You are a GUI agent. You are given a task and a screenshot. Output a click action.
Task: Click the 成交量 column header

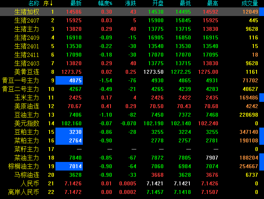click(x=250, y=3)
